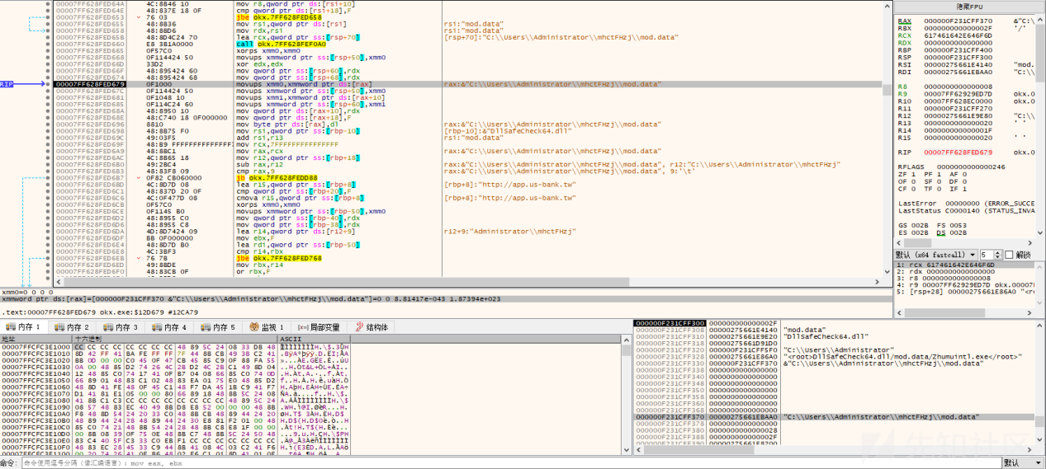Click the 隐藏FPU button
Screen dimensions: 1046x469
point(969,6)
